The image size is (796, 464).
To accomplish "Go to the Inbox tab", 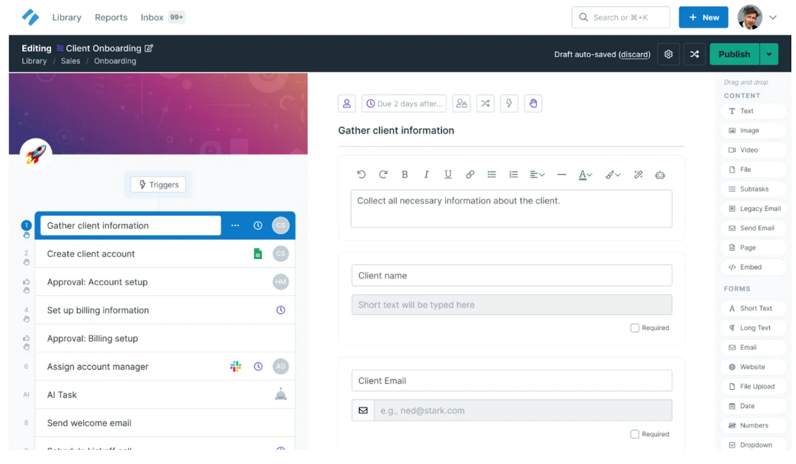I will (152, 18).
